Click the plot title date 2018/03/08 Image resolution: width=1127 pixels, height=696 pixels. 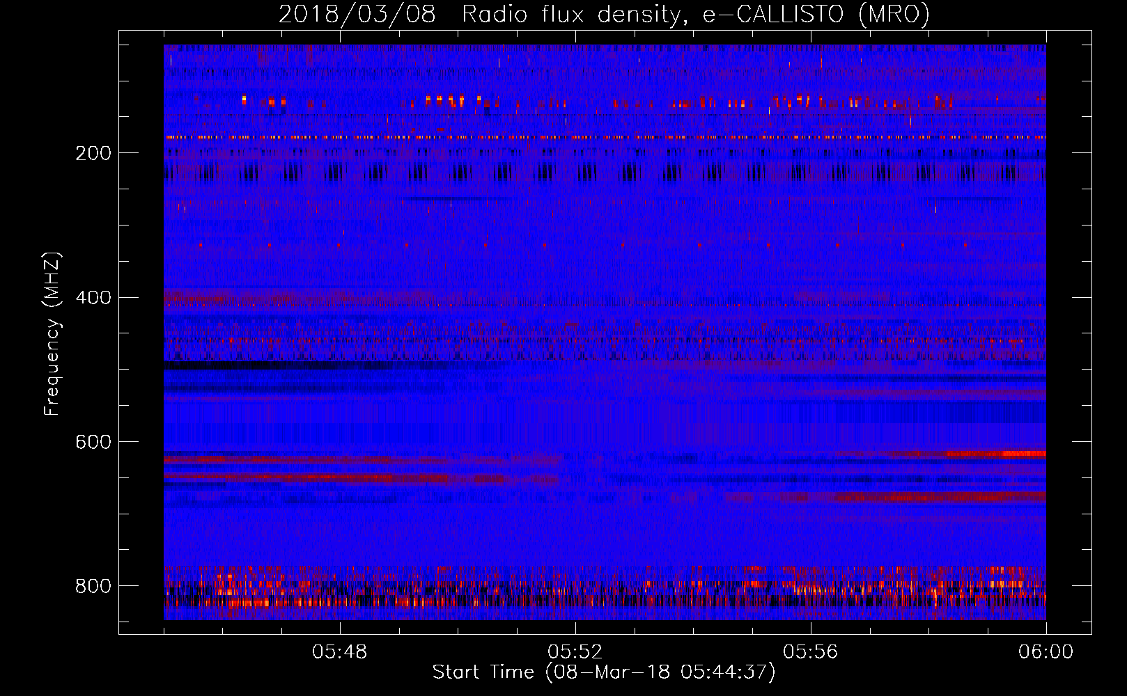point(357,14)
